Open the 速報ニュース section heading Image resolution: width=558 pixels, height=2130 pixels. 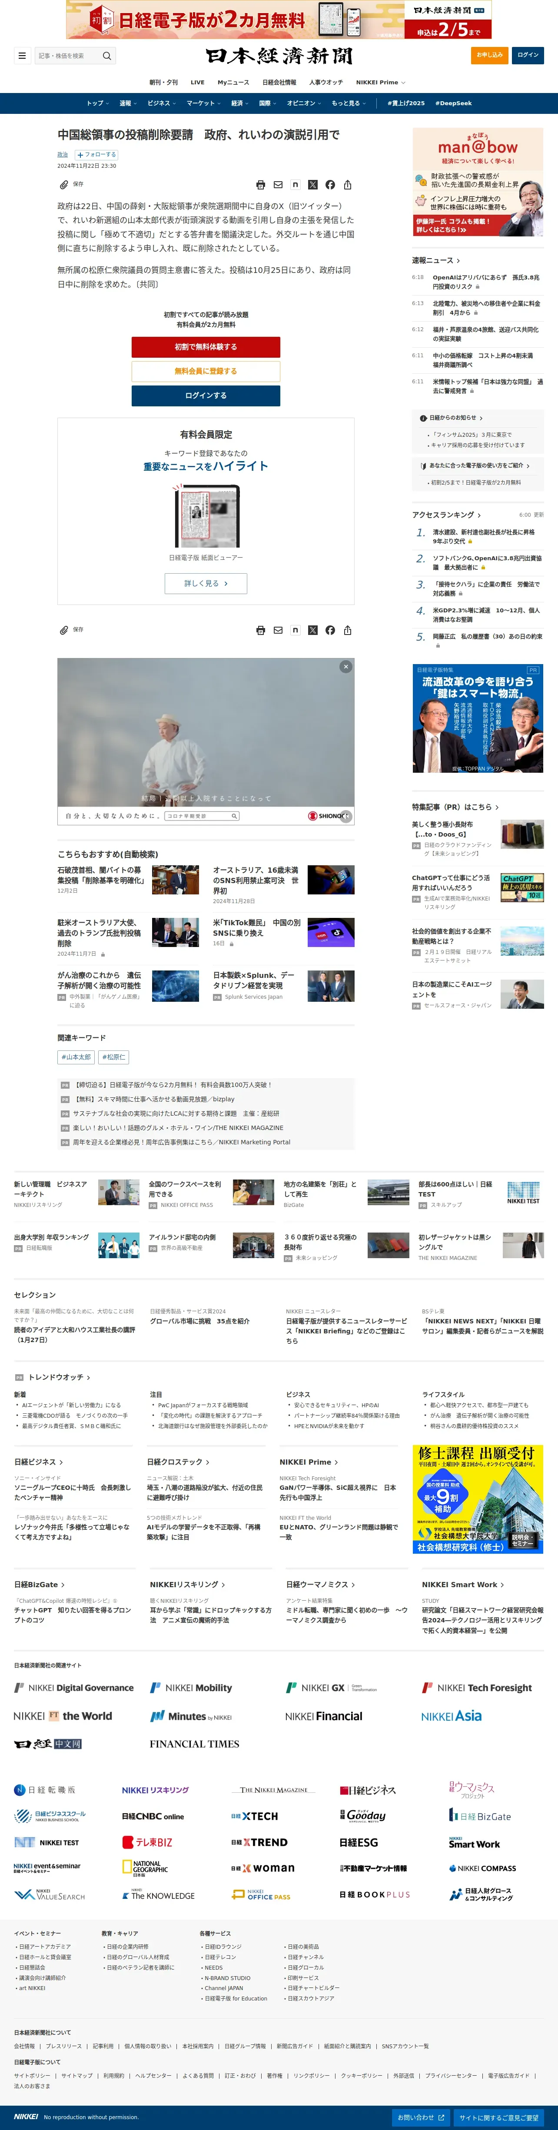pyautogui.click(x=435, y=260)
